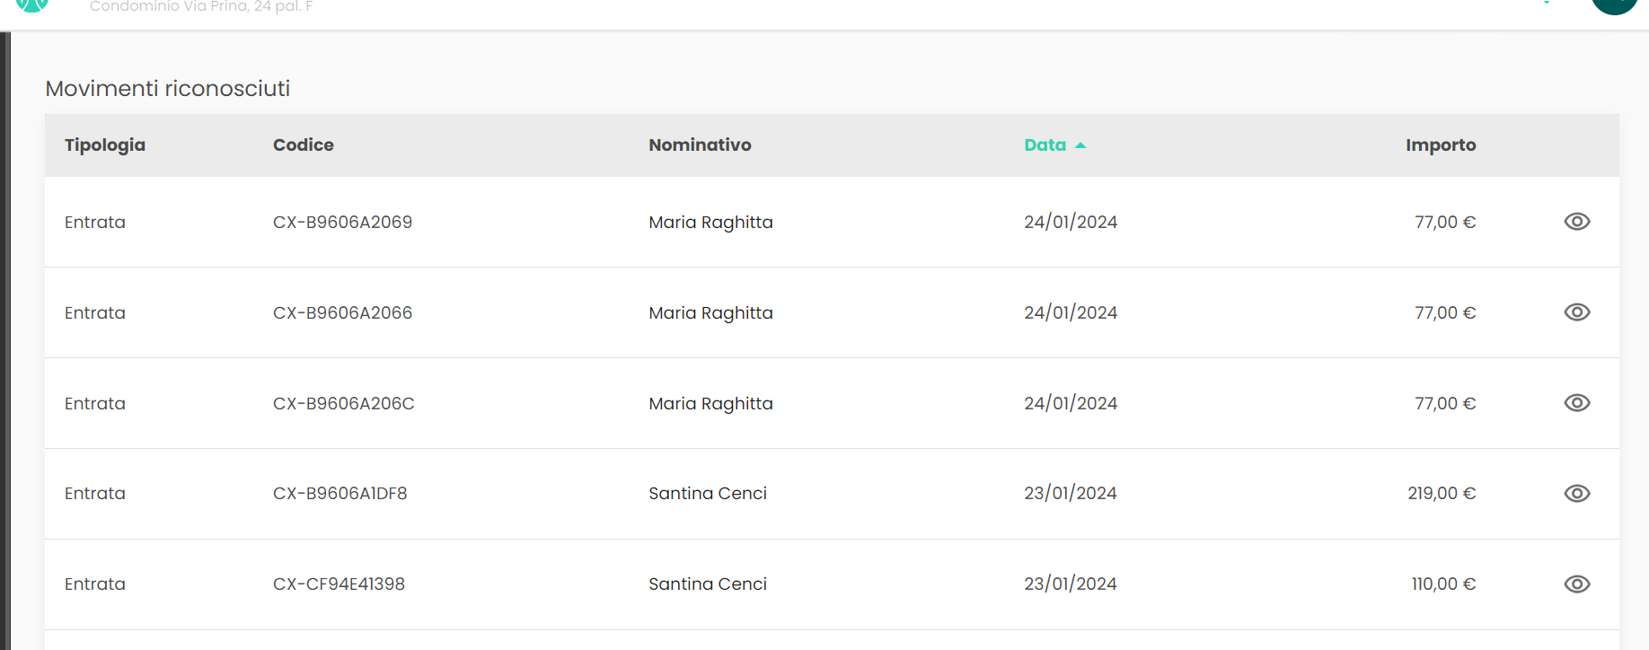Click the 23/01/2024 date for CX-B9606A1DF8
1649x650 pixels.
pyautogui.click(x=1071, y=494)
